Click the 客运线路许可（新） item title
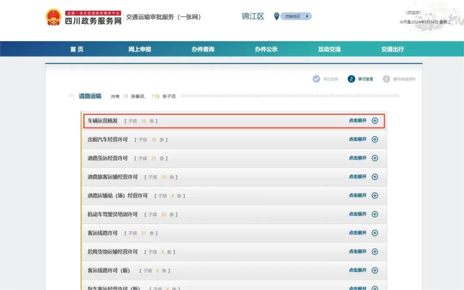Image resolution: width=464 pixels, height=290 pixels. [109, 271]
